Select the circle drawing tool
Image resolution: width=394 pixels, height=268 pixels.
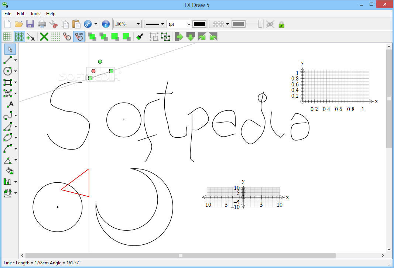point(8,71)
